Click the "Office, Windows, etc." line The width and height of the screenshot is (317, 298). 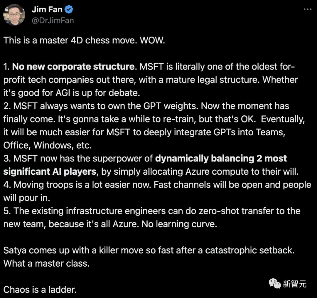pos(48,145)
